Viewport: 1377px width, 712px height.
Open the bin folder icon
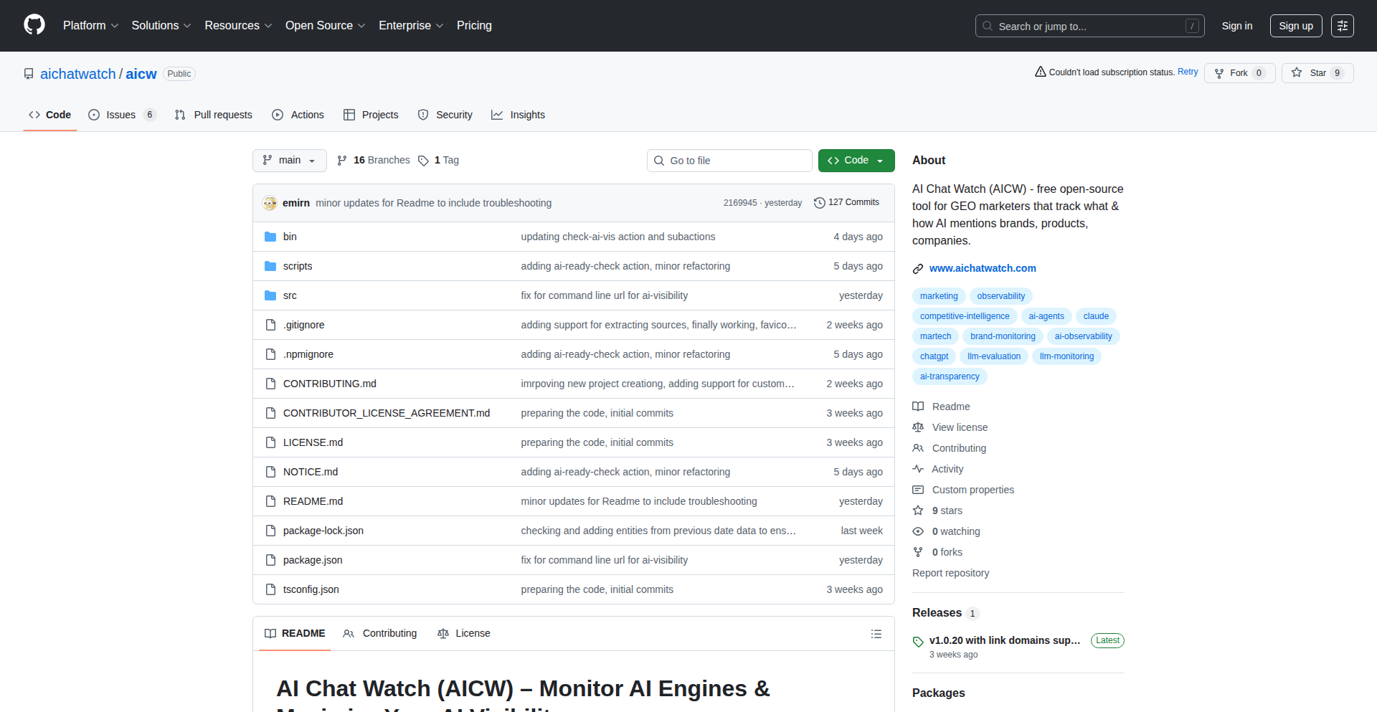270,237
